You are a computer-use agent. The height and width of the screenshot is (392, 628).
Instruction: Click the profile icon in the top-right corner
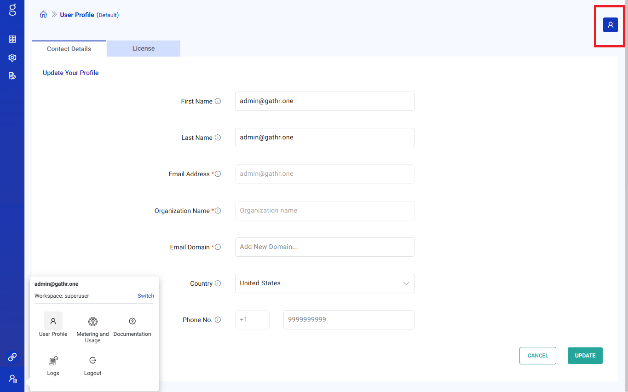(610, 24)
